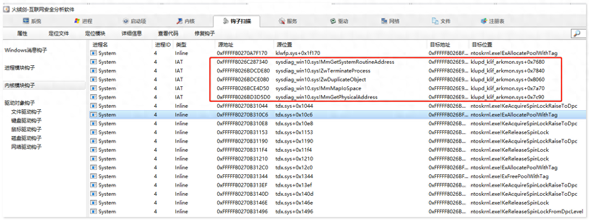This screenshot has height=220, width=589.
Task: Click the 火绒剑 app icon in title bar
Action: tap(6, 9)
